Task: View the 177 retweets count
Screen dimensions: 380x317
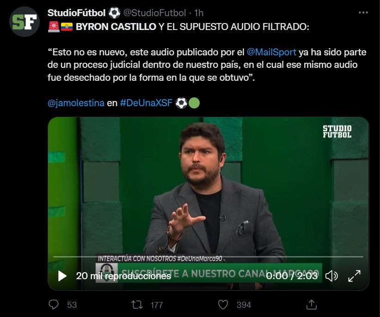Action: pyautogui.click(x=157, y=305)
